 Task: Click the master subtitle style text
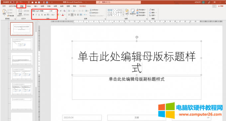pos(137,79)
